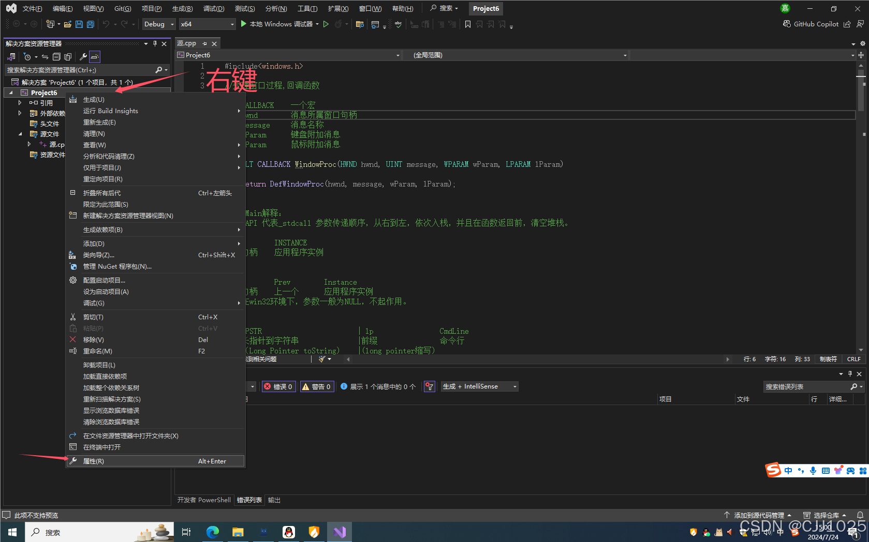This screenshot has height=542, width=869.
Task: Toggle a bookmark with the bookmark icon
Action: pos(467,24)
